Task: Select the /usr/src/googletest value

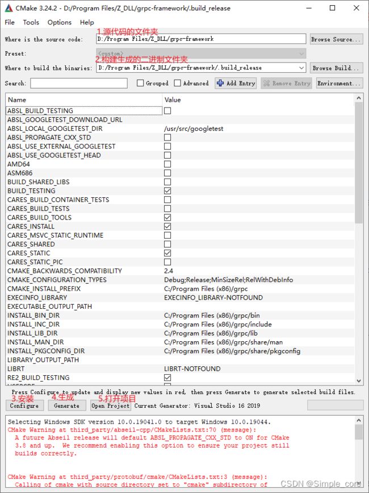Action: (x=194, y=129)
